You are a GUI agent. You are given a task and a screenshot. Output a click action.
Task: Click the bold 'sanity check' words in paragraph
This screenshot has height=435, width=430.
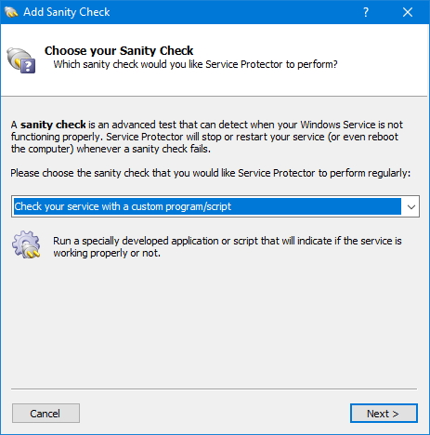(x=53, y=125)
